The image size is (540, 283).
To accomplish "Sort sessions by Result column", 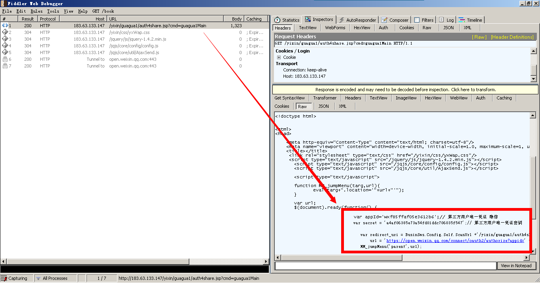I will (x=28, y=19).
